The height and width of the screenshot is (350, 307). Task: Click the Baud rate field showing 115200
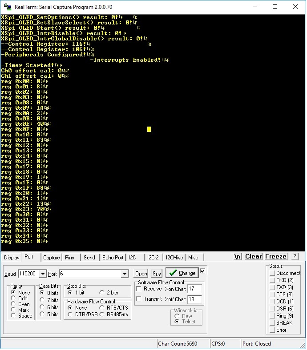tap(29, 274)
